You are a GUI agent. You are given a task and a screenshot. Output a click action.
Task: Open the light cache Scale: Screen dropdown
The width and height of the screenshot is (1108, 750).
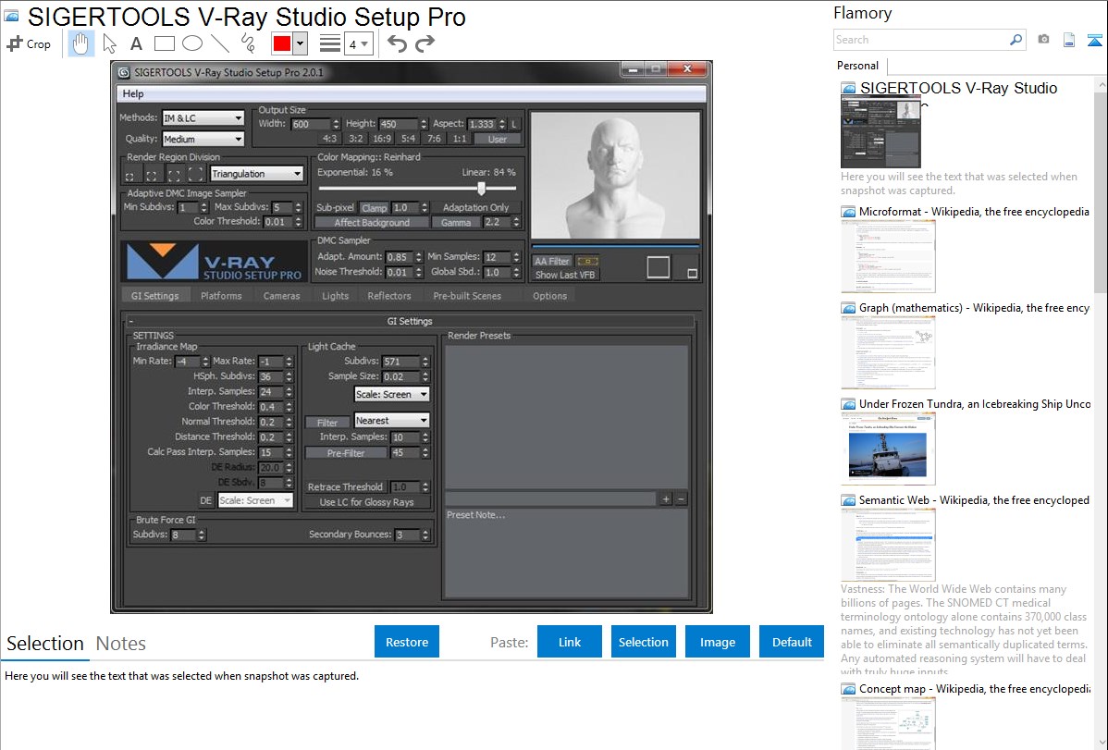[x=391, y=395]
